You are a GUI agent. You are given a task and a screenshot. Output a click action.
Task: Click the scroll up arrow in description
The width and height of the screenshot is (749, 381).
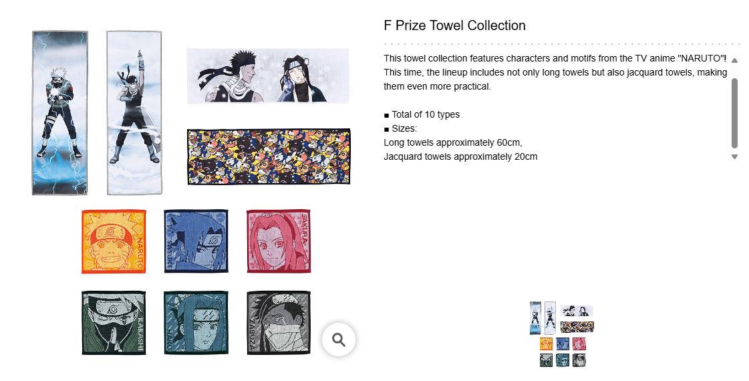[x=734, y=61]
